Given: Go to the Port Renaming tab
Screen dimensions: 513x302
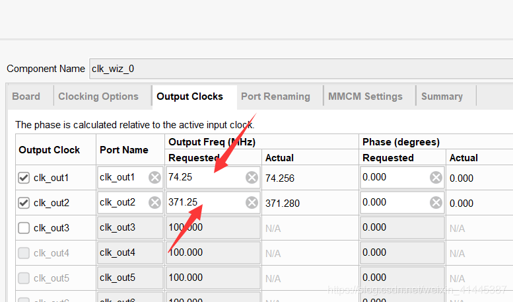Looking at the screenshot, I should tap(275, 96).
